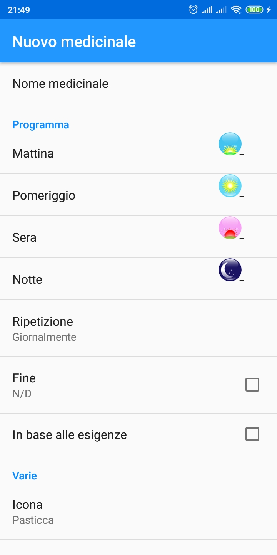Tap the Nuovo medicinale title
Screen dimensions: 277x555
(x=74, y=42)
